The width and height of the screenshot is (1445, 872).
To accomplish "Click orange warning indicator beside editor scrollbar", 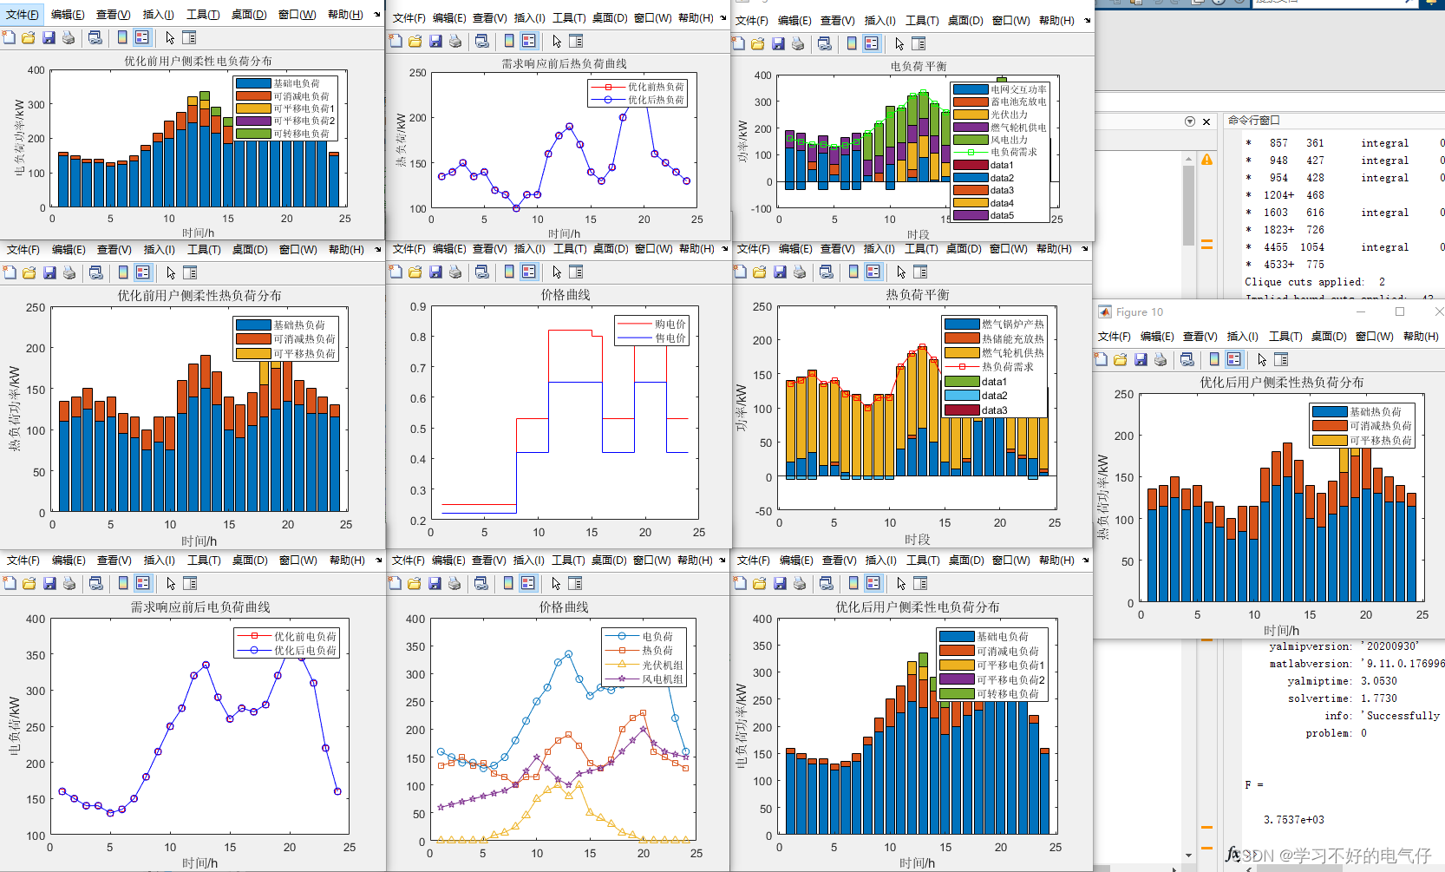I will [1206, 160].
